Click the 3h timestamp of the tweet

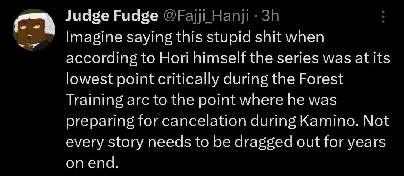coord(270,16)
